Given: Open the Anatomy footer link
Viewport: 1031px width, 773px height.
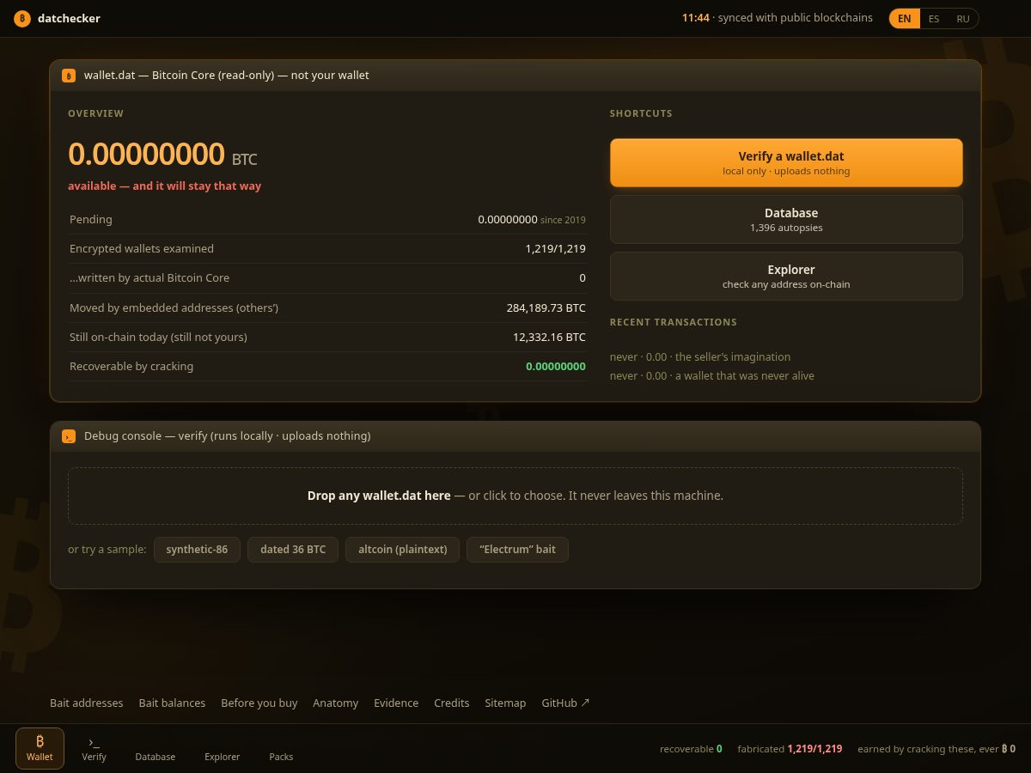Looking at the screenshot, I should [x=335, y=703].
